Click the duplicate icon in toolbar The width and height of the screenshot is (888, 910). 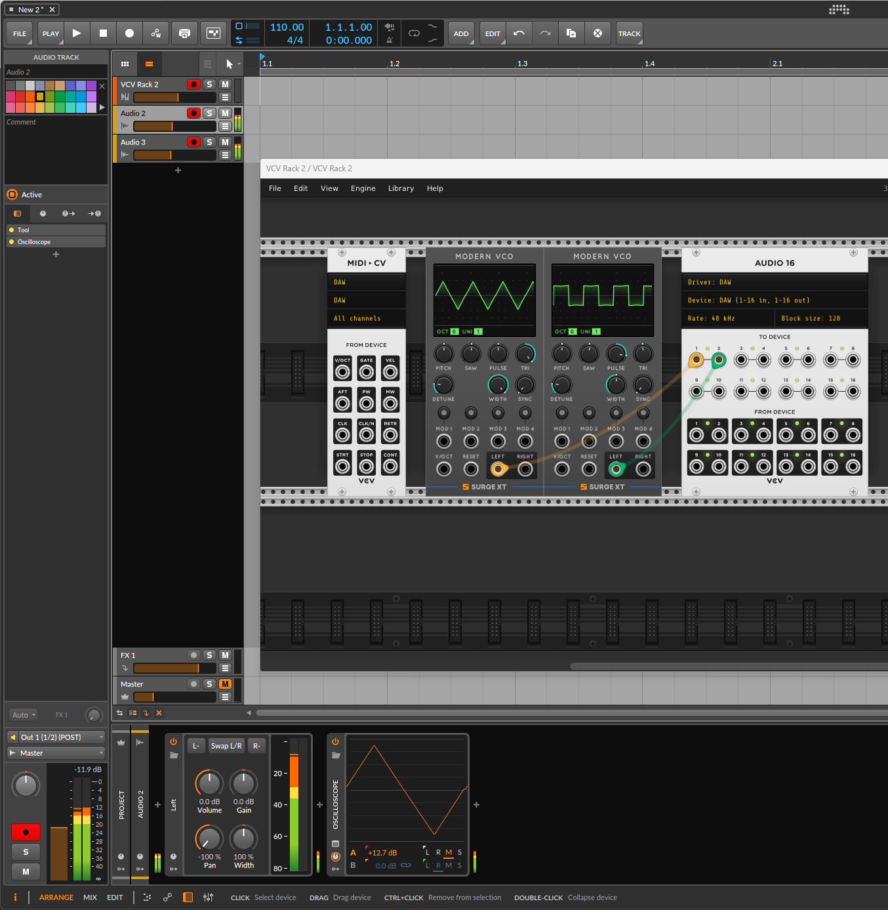pyautogui.click(x=571, y=33)
